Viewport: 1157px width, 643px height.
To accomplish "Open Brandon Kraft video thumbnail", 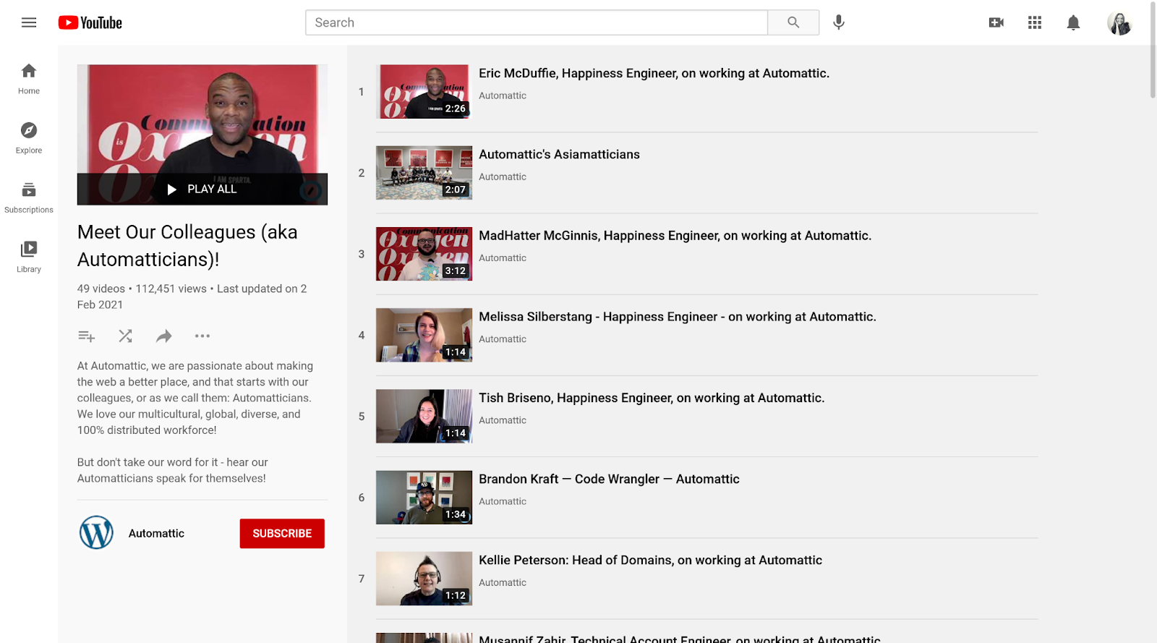I will pyautogui.click(x=424, y=498).
